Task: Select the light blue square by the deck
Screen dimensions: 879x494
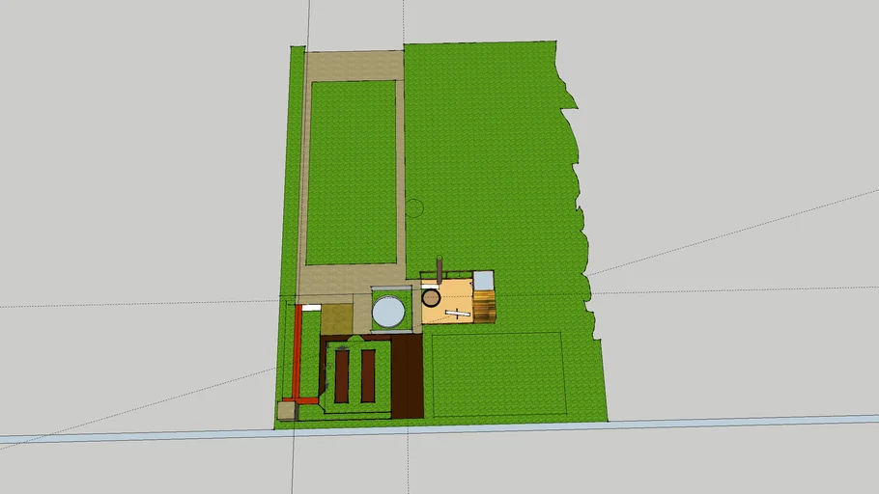Action: click(483, 280)
